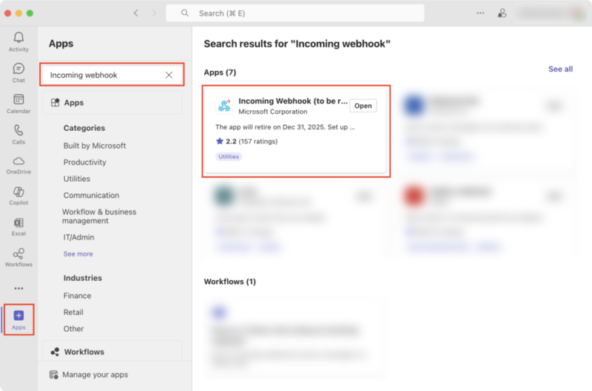Click the macOS yellow minimize button
Image resolution: width=592 pixels, height=391 pixels.
[x=19, y=13]
